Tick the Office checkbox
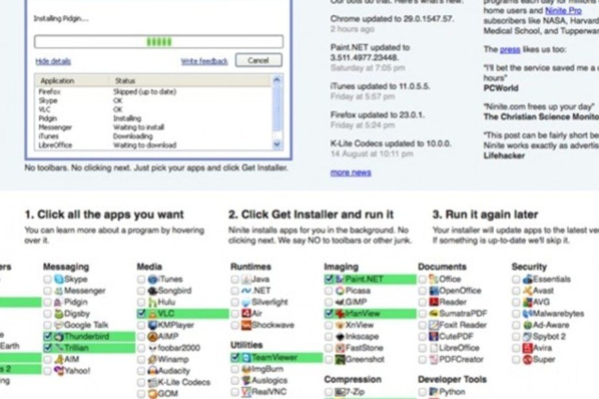Image resolution: width=599 pixels, height=399 pixels. click(422, 279)
